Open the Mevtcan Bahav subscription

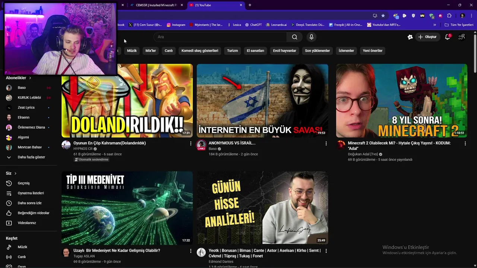[29, 147]
